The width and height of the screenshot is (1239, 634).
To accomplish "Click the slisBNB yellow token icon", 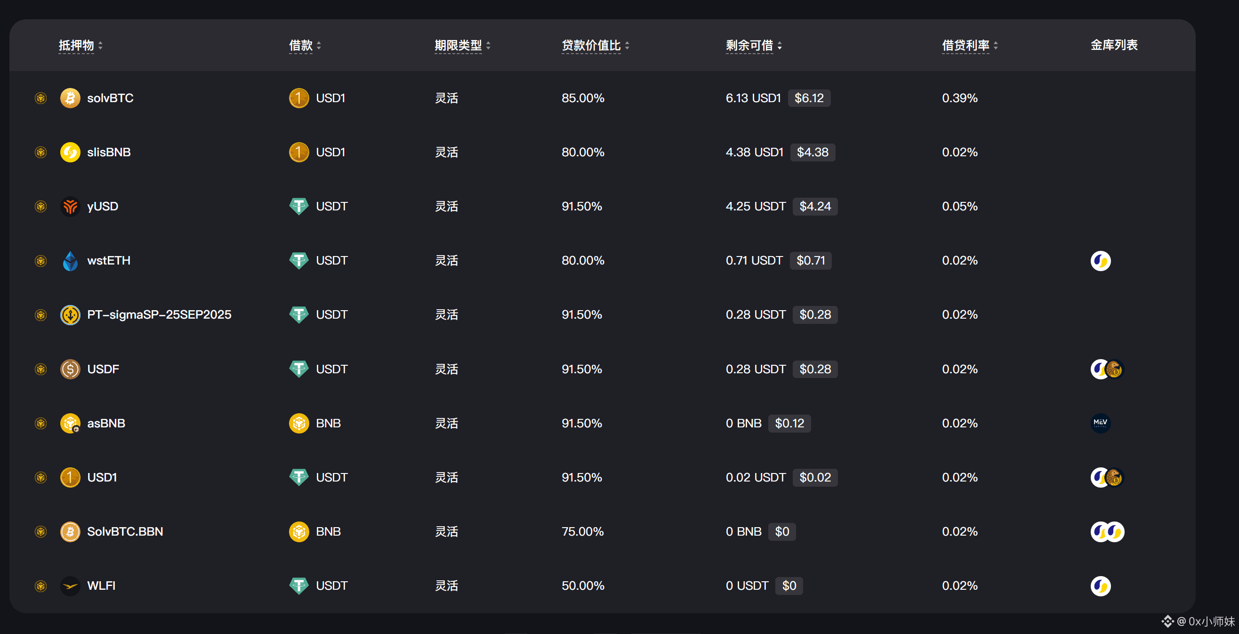I will pyautogui.click(x=70, y=152).
